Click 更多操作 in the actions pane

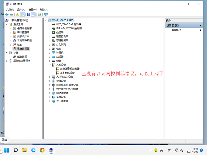(x=176, y=30)
